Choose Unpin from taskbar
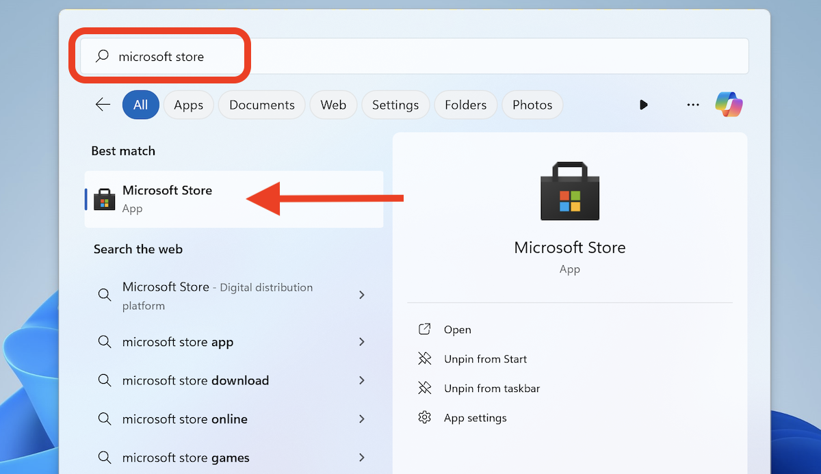The width and height of the screenshot is (821, 474). (x=491, y=389)
